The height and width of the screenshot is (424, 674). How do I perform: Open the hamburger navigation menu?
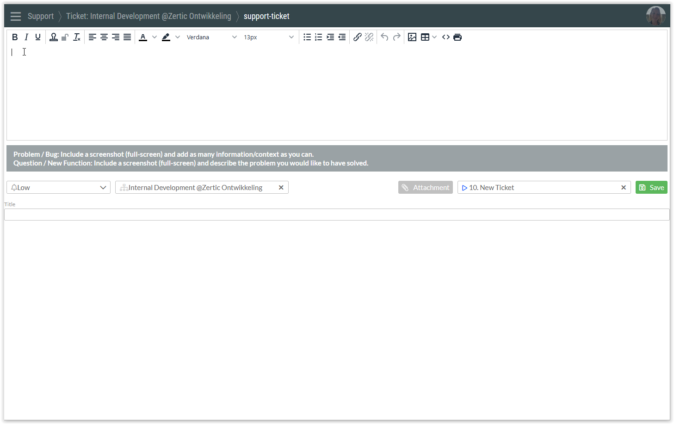tap(16, 16)
